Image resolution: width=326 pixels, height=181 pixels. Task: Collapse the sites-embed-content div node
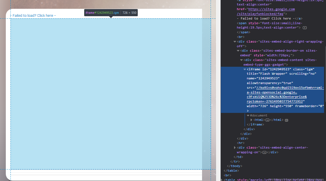tap(241, 60)
